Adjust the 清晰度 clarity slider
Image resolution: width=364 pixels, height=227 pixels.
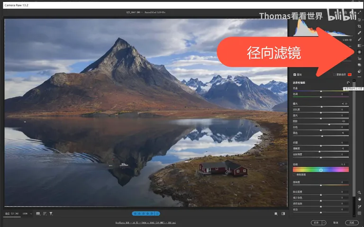pos(321,151)
